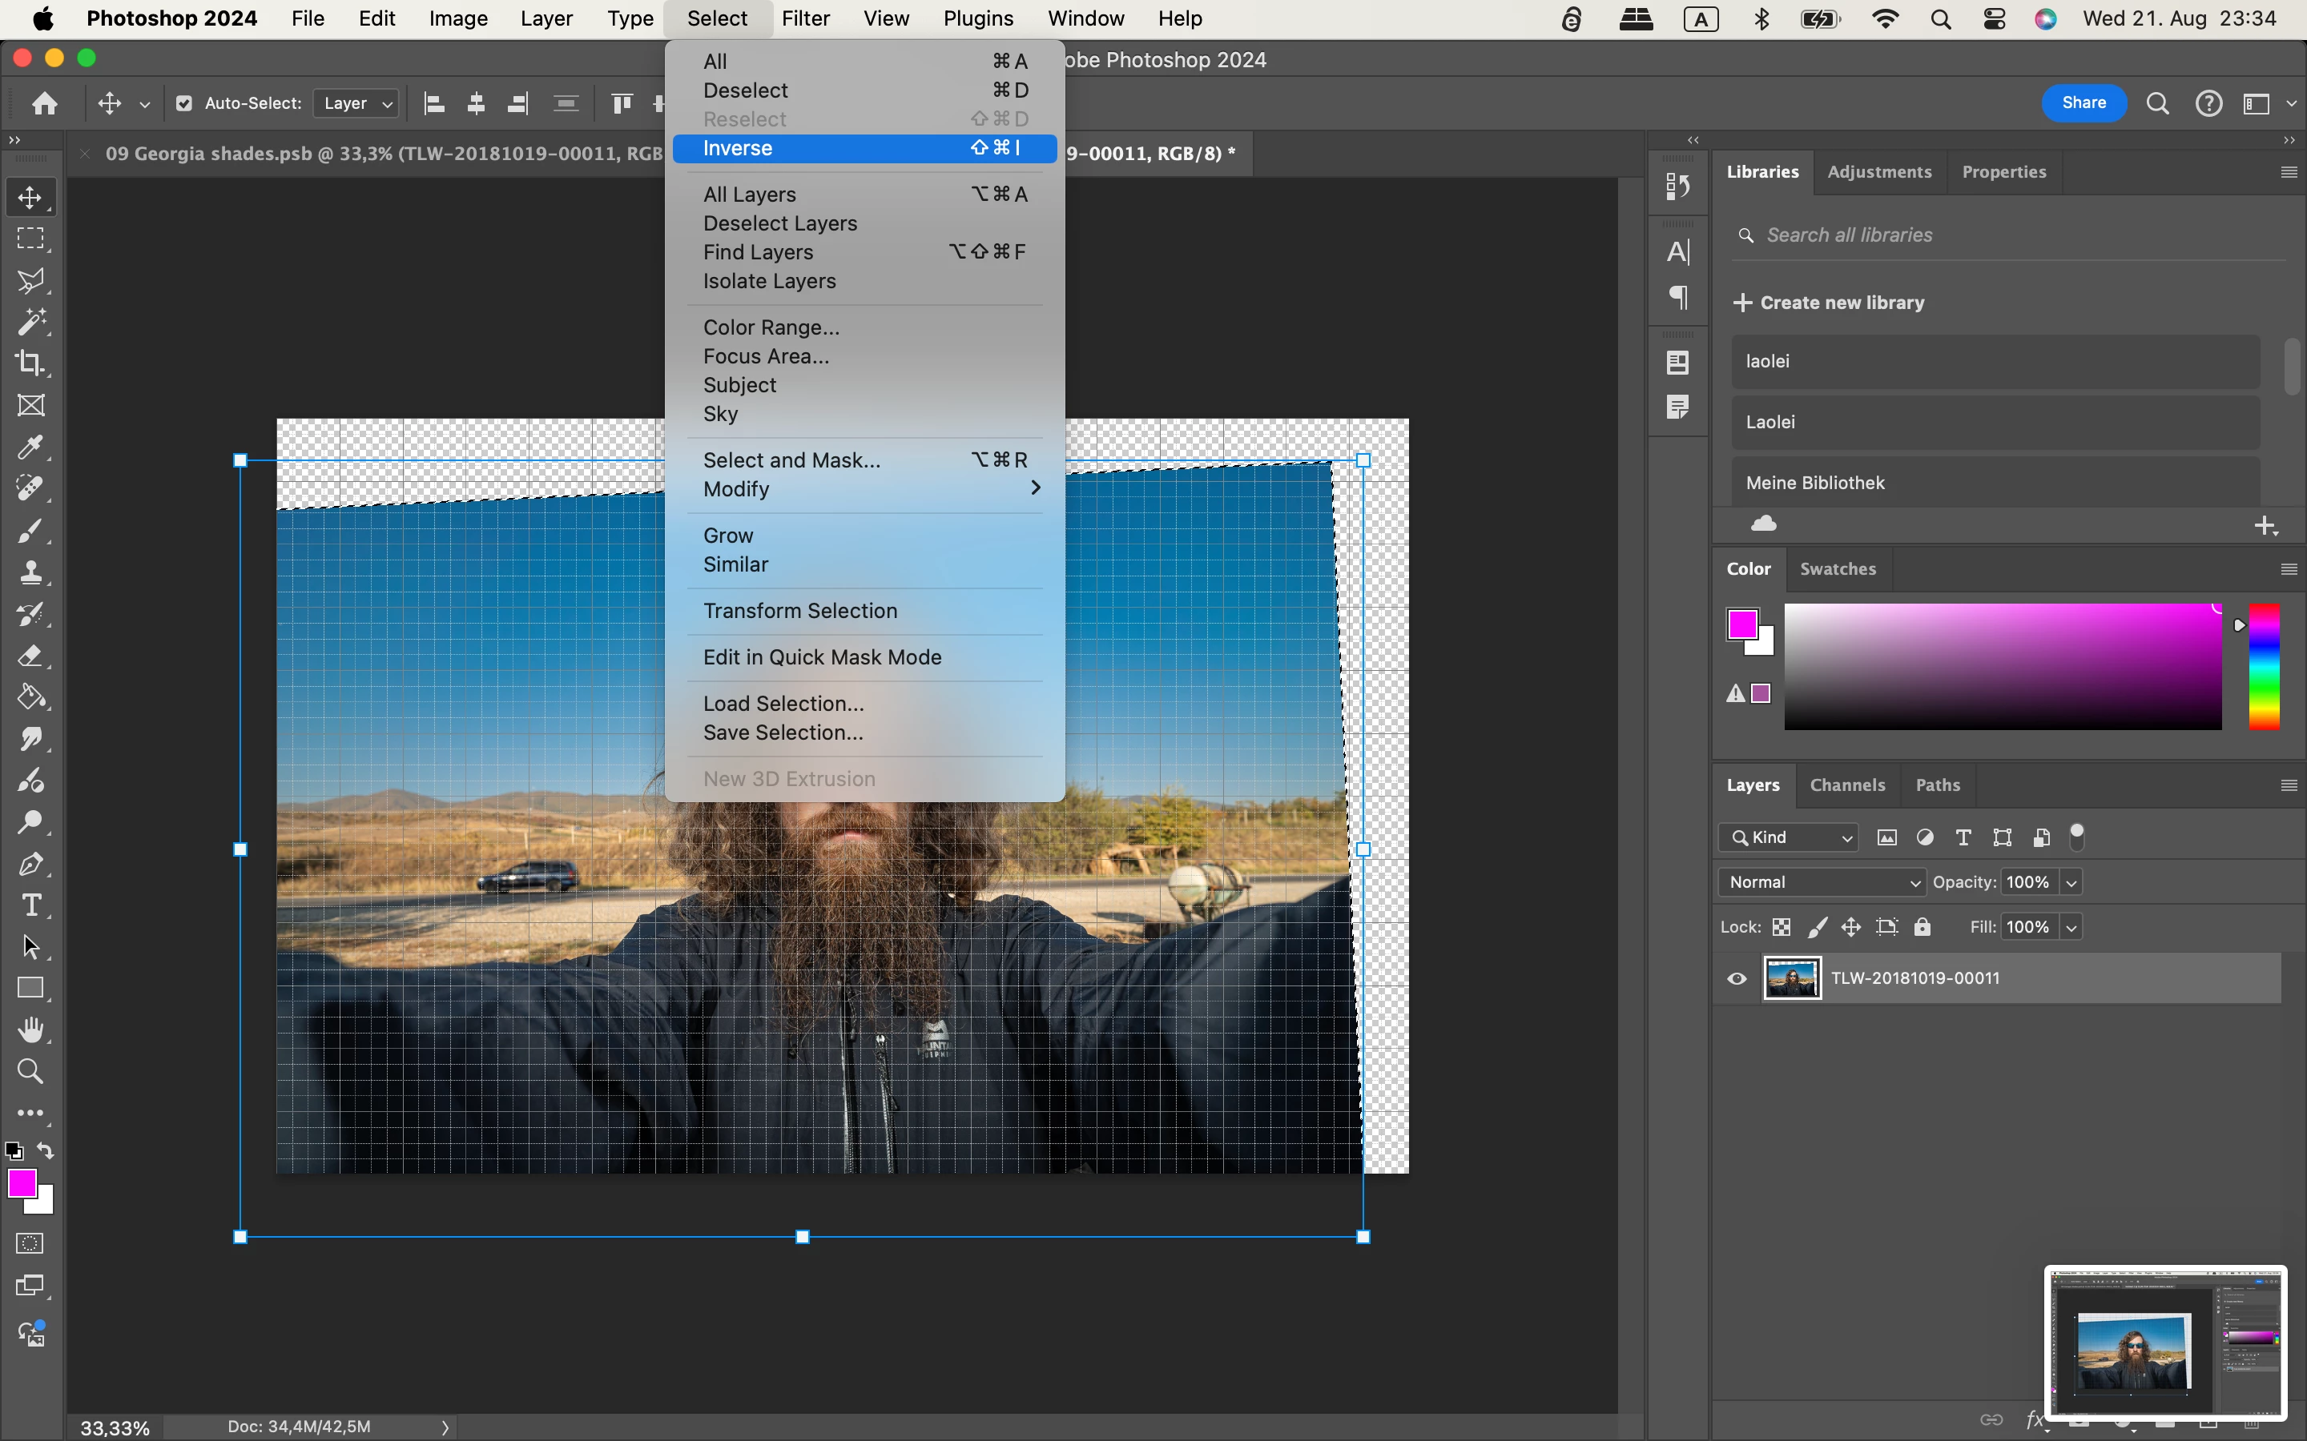Hide the TLW-20181019-00011 layer
Screen dimensions: 2307x1441
[1737, 979]
